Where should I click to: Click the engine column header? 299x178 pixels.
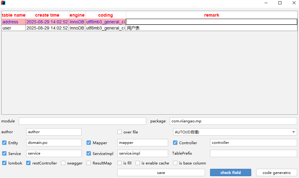[x=77, y=15]
